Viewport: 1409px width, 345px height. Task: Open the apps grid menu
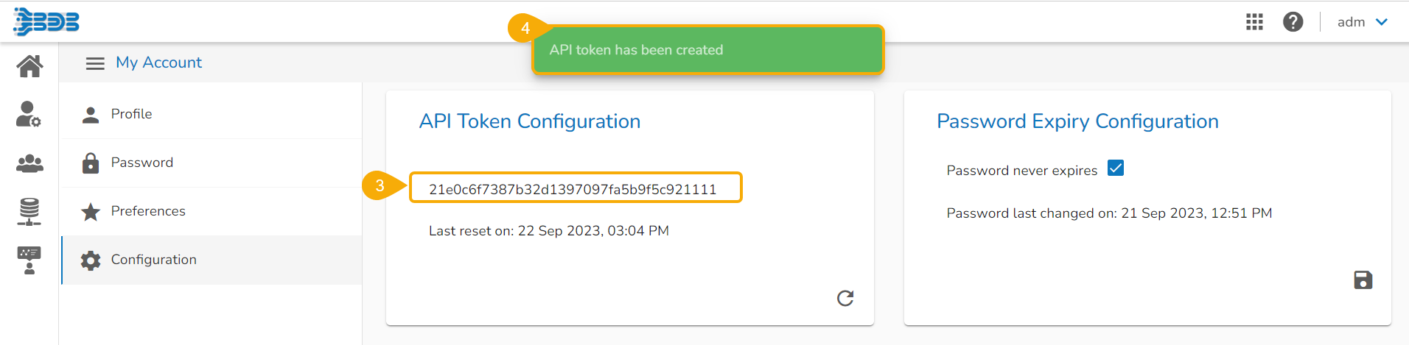(x=1254, y=22)
